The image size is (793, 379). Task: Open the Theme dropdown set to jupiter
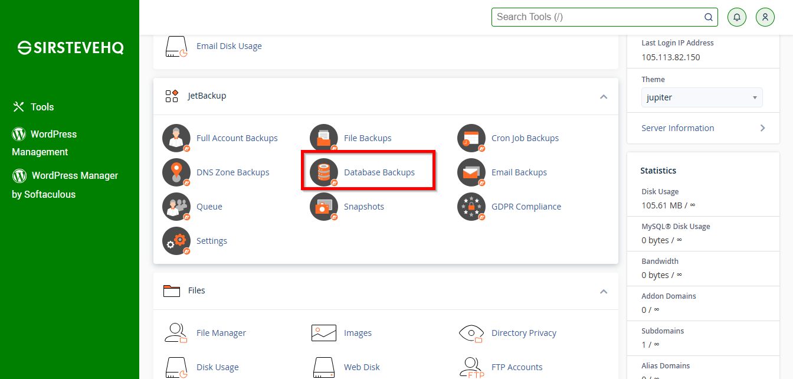[x=702, y=97]
